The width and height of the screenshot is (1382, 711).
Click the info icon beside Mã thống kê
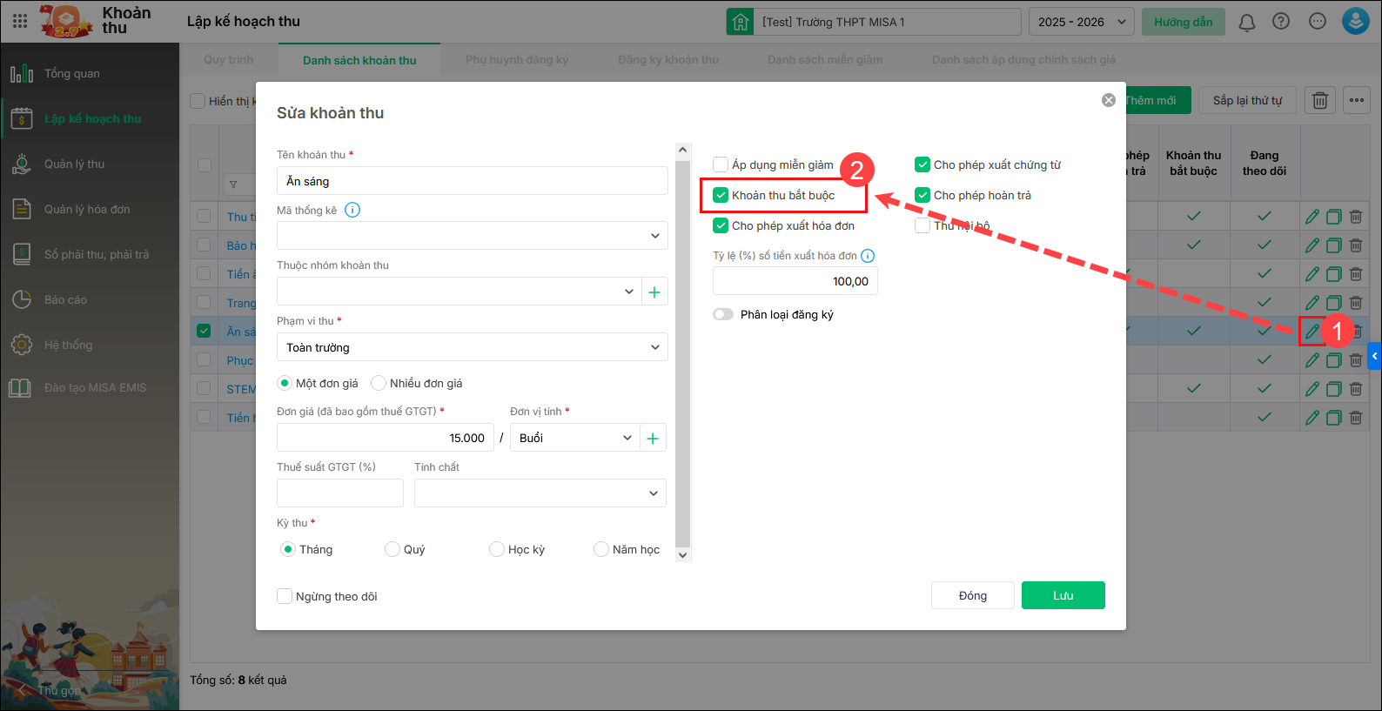(x=352, y=210)
